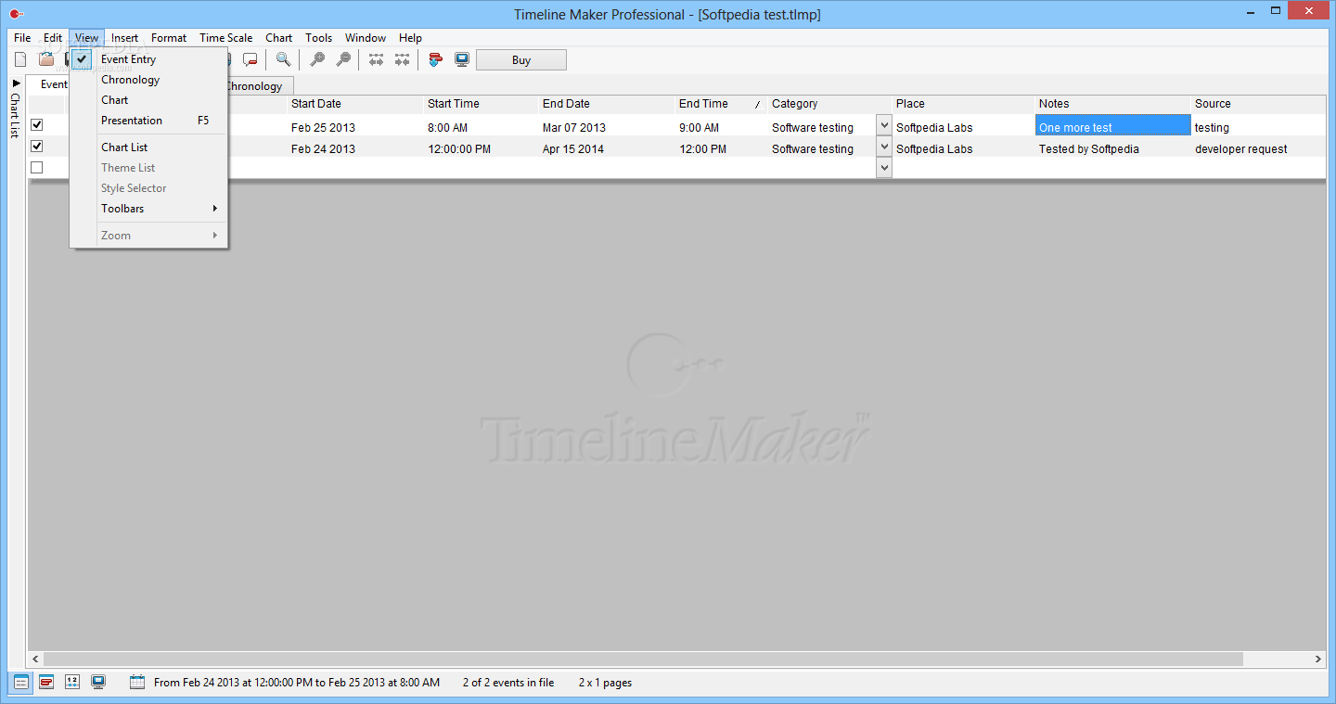Click the red chart view toolbar icon
This screenshot has height=704, width=1336.
(x=435, y=59)
